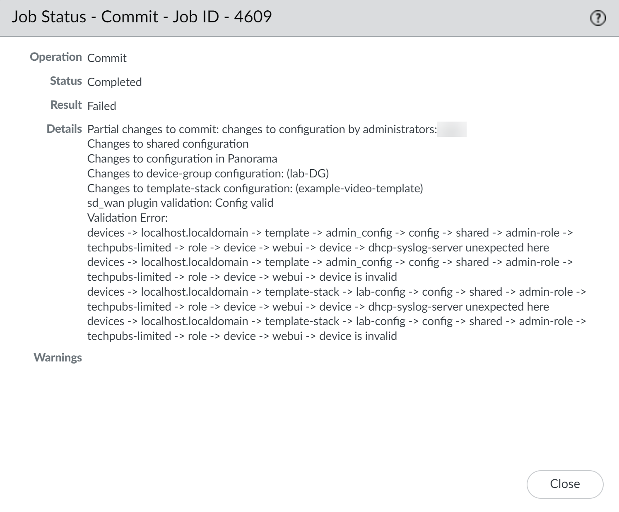
Task: Click the 'Partial changes to commit' line
Action: 262,129
